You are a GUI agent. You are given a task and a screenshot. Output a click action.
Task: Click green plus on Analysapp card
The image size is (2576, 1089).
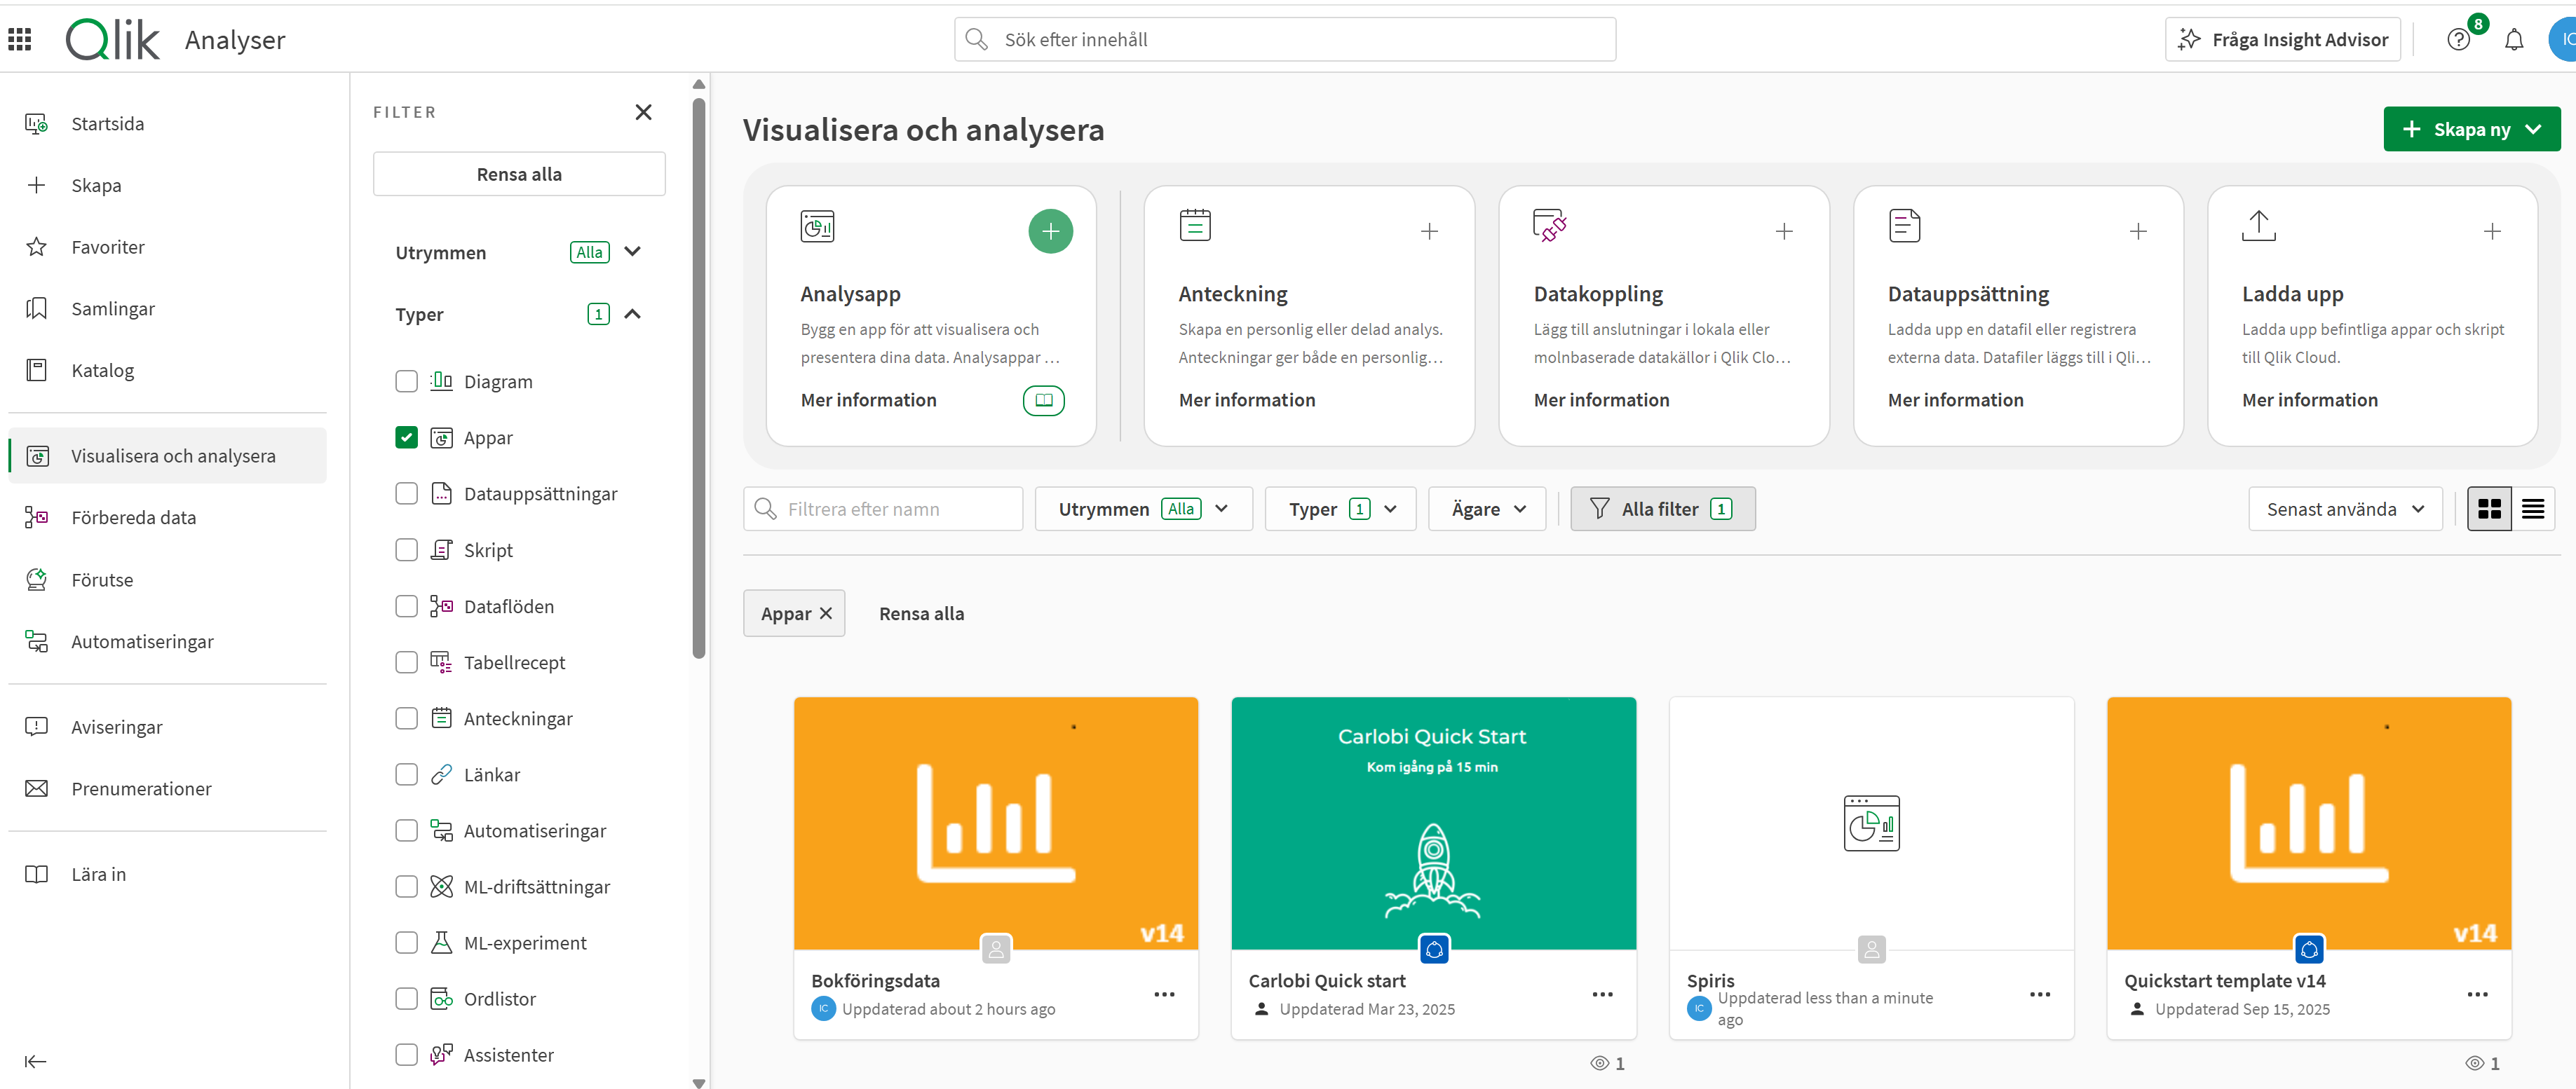1050,232
